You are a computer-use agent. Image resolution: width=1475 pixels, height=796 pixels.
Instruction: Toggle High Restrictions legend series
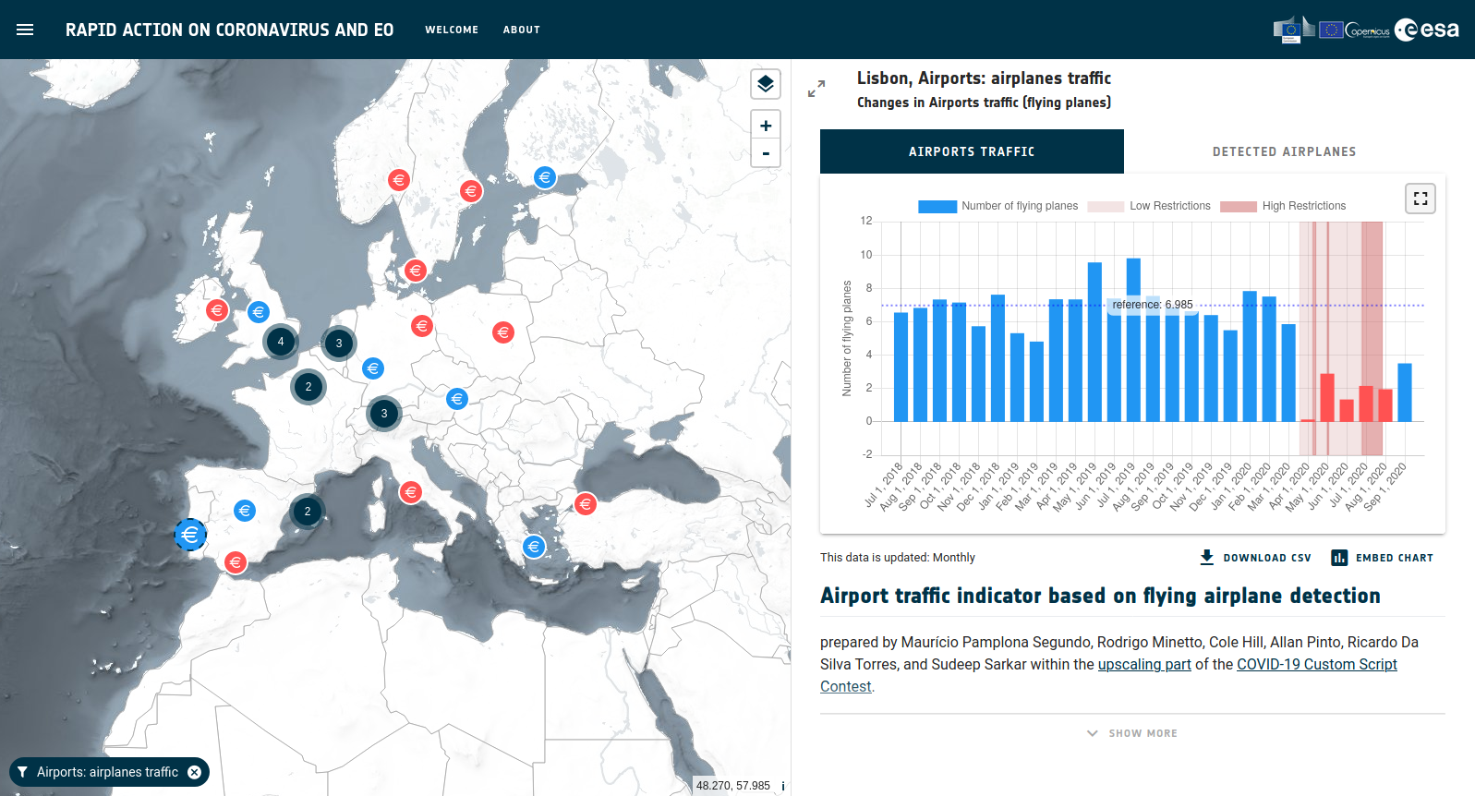(x=1283, y=206)
